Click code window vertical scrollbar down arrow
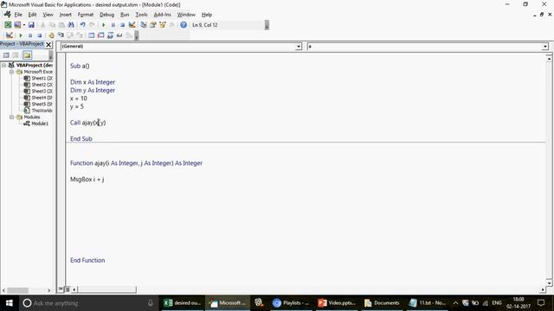The height and width of the screenshot is (311, 554). [549, 283]
